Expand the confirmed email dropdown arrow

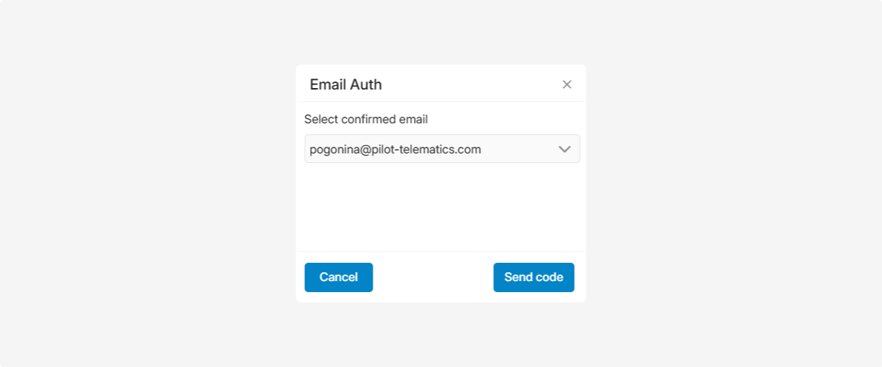click(564, 149)
